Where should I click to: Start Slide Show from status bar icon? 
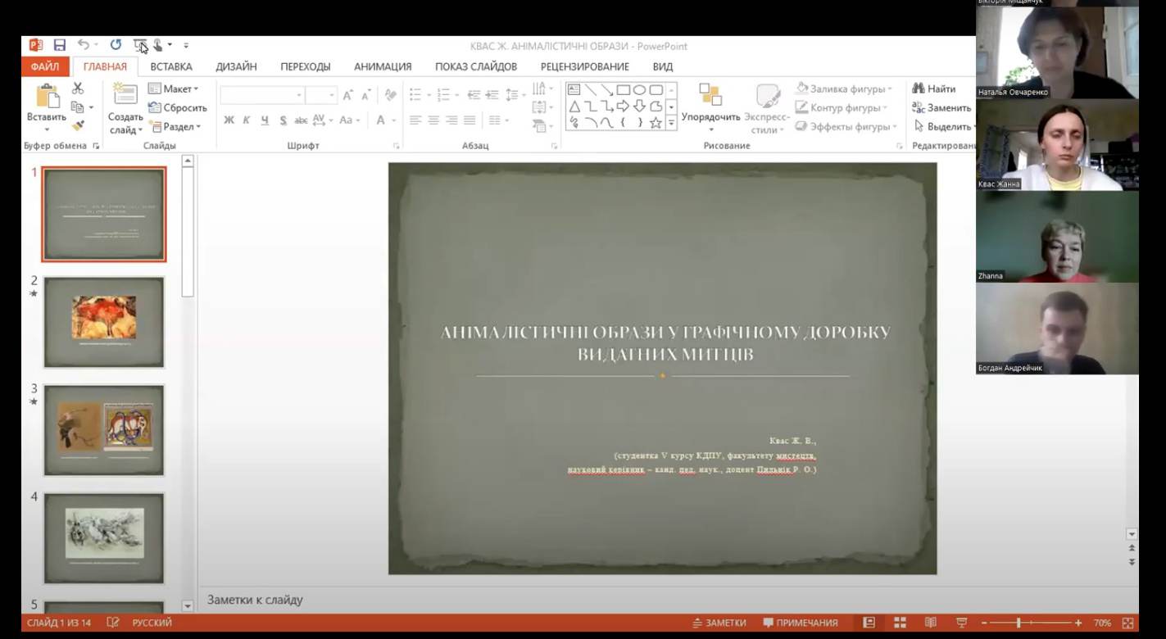[962, 623]
